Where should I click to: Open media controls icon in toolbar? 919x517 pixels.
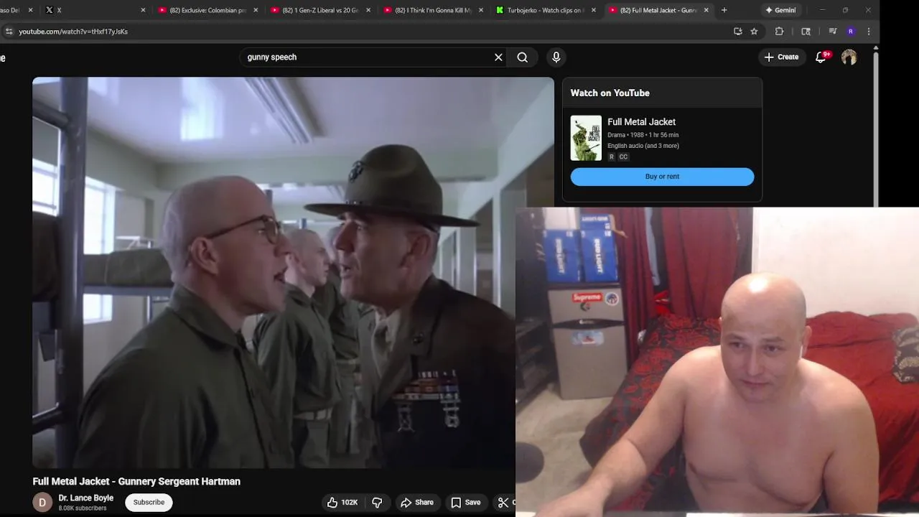click(832, 32)
